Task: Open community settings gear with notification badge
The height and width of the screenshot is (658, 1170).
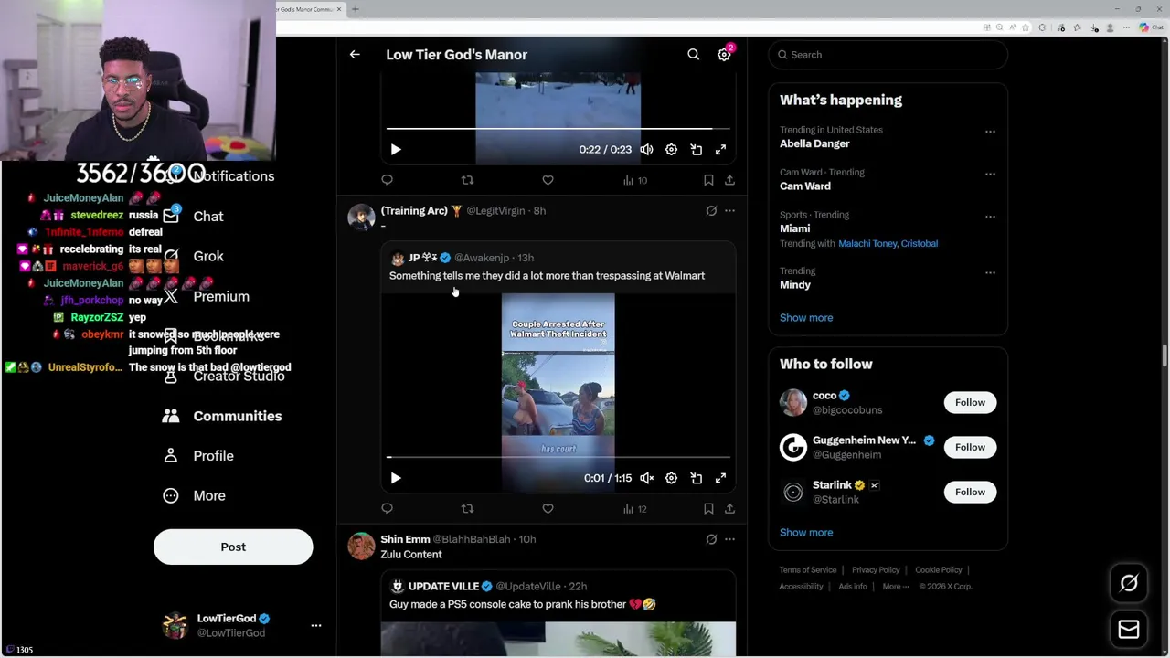Action: click(724, 55)
